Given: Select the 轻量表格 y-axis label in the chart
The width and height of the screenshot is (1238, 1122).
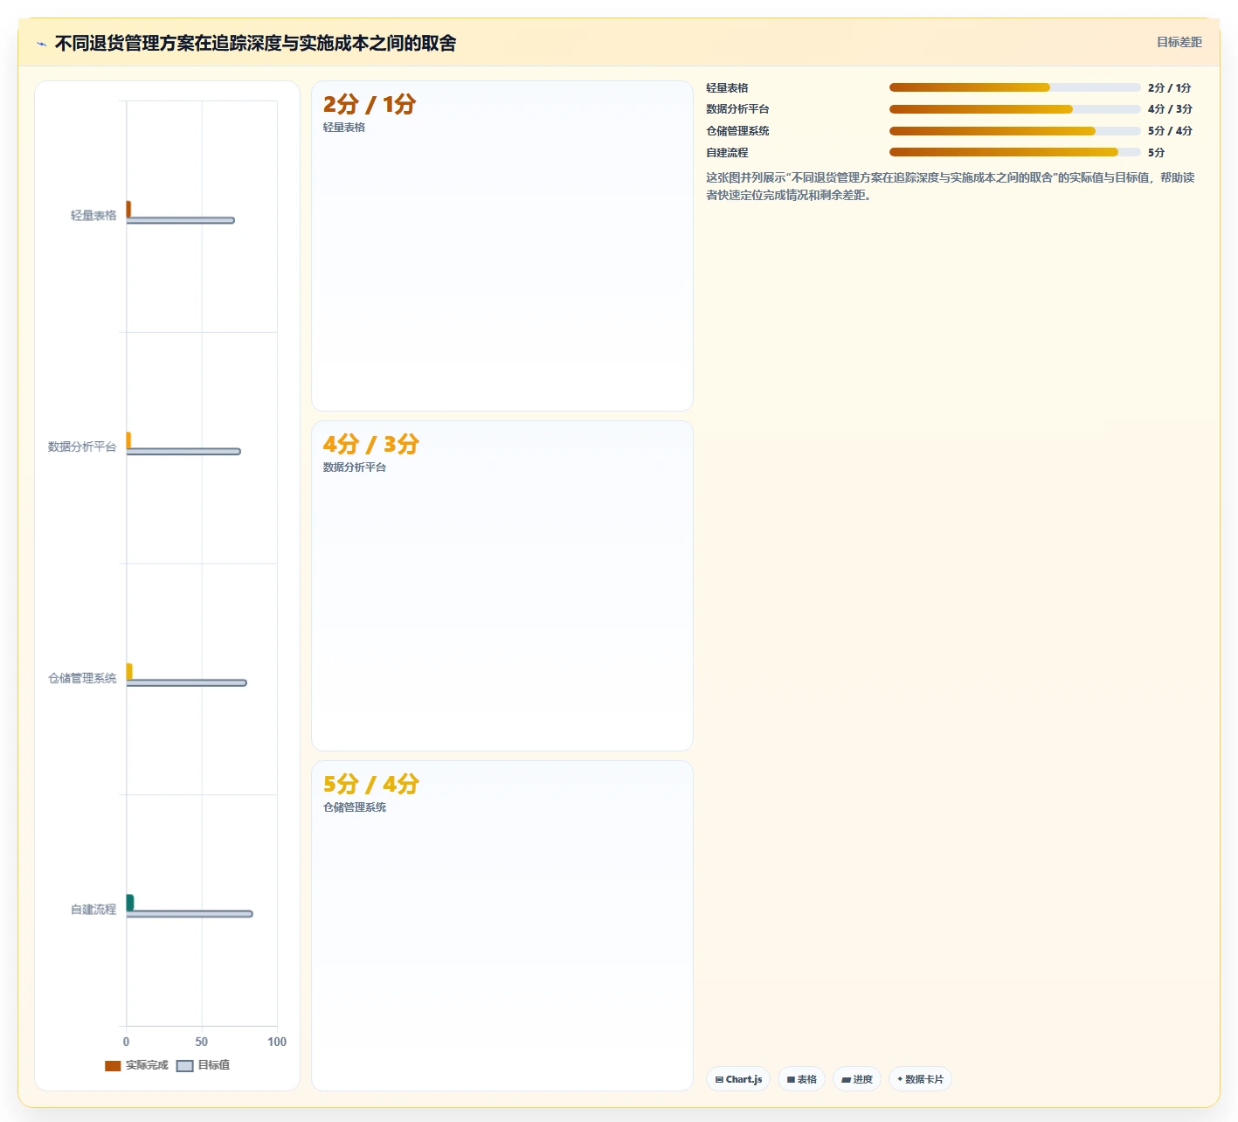Looking at the screenshot, I should click(93, 216).
